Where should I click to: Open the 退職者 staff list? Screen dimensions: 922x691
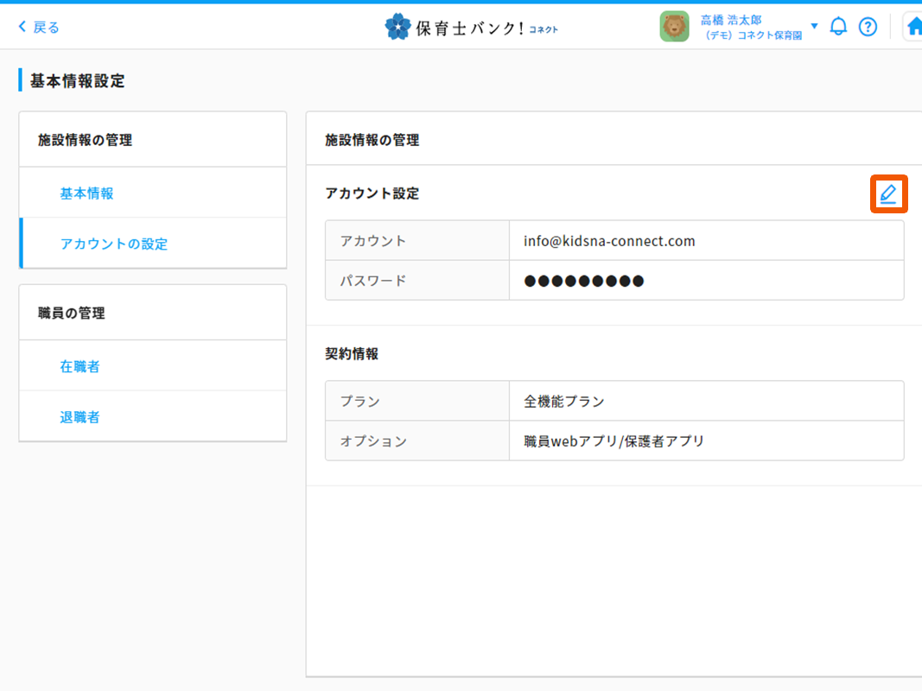click(x=79, y=417)
